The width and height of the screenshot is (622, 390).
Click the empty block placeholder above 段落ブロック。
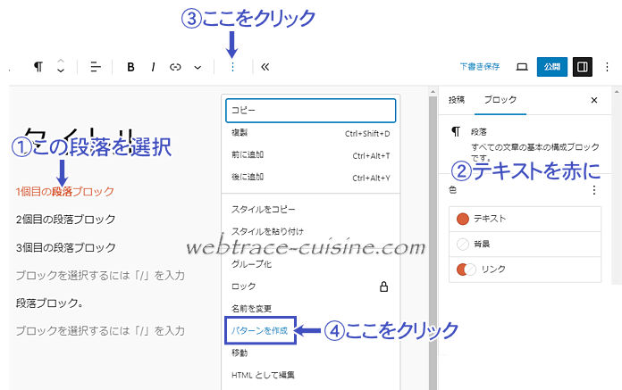point(100,275)
